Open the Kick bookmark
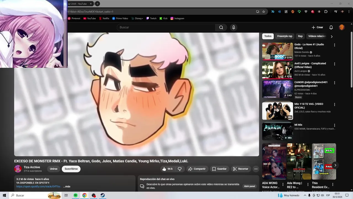Screen dimensions: 353x199 click(x=164, y=19)
